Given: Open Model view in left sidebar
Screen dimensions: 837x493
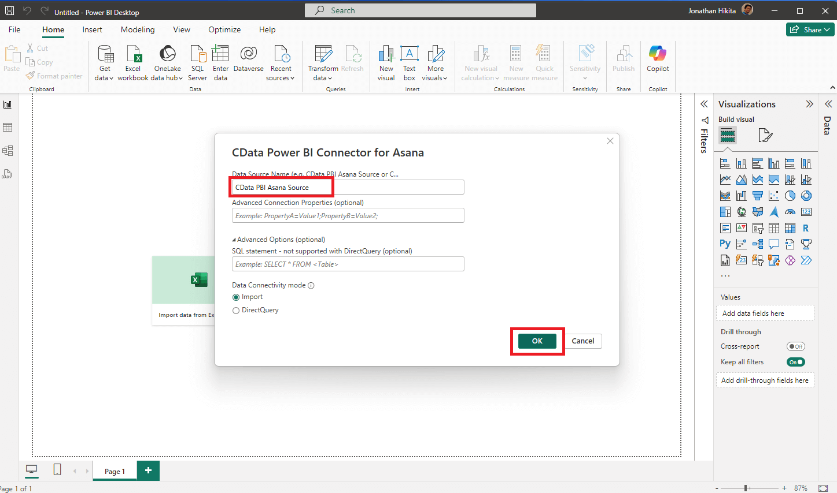Looking at the screenshot, I should (x=8, y=151).
